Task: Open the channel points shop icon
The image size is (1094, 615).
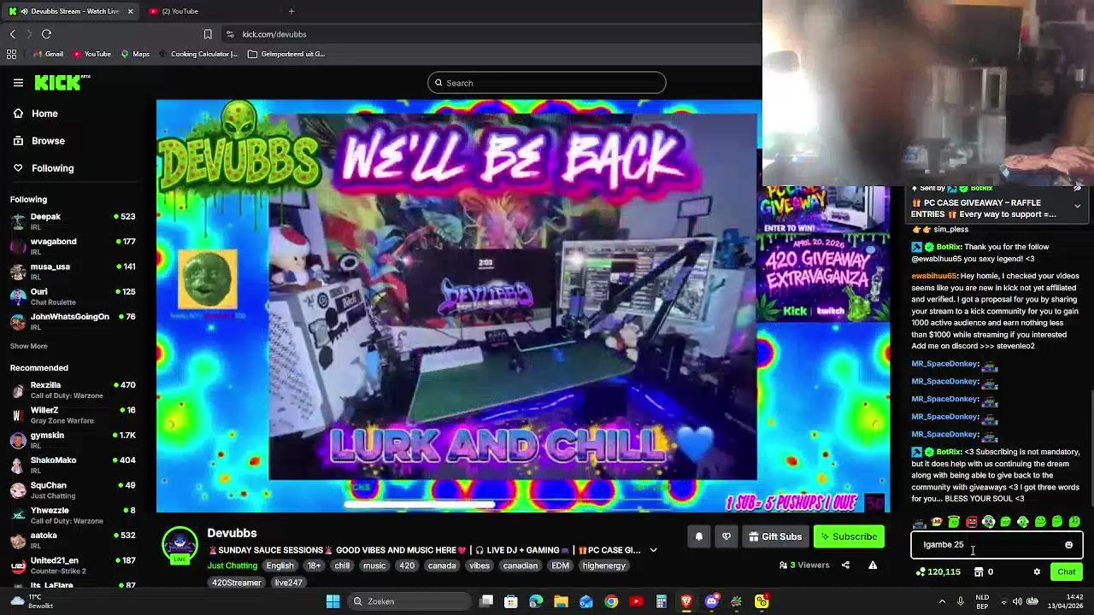Action: click(x=979, y=571)
